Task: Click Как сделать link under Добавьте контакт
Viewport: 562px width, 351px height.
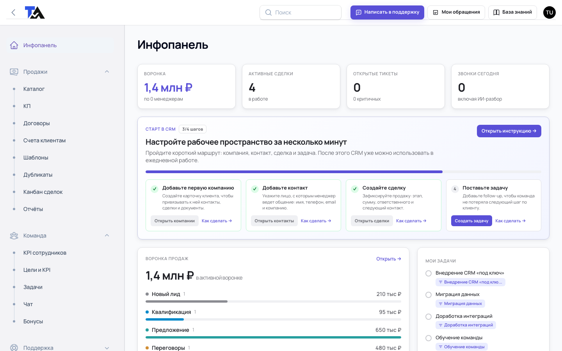Action: click(x=316, y=221)
